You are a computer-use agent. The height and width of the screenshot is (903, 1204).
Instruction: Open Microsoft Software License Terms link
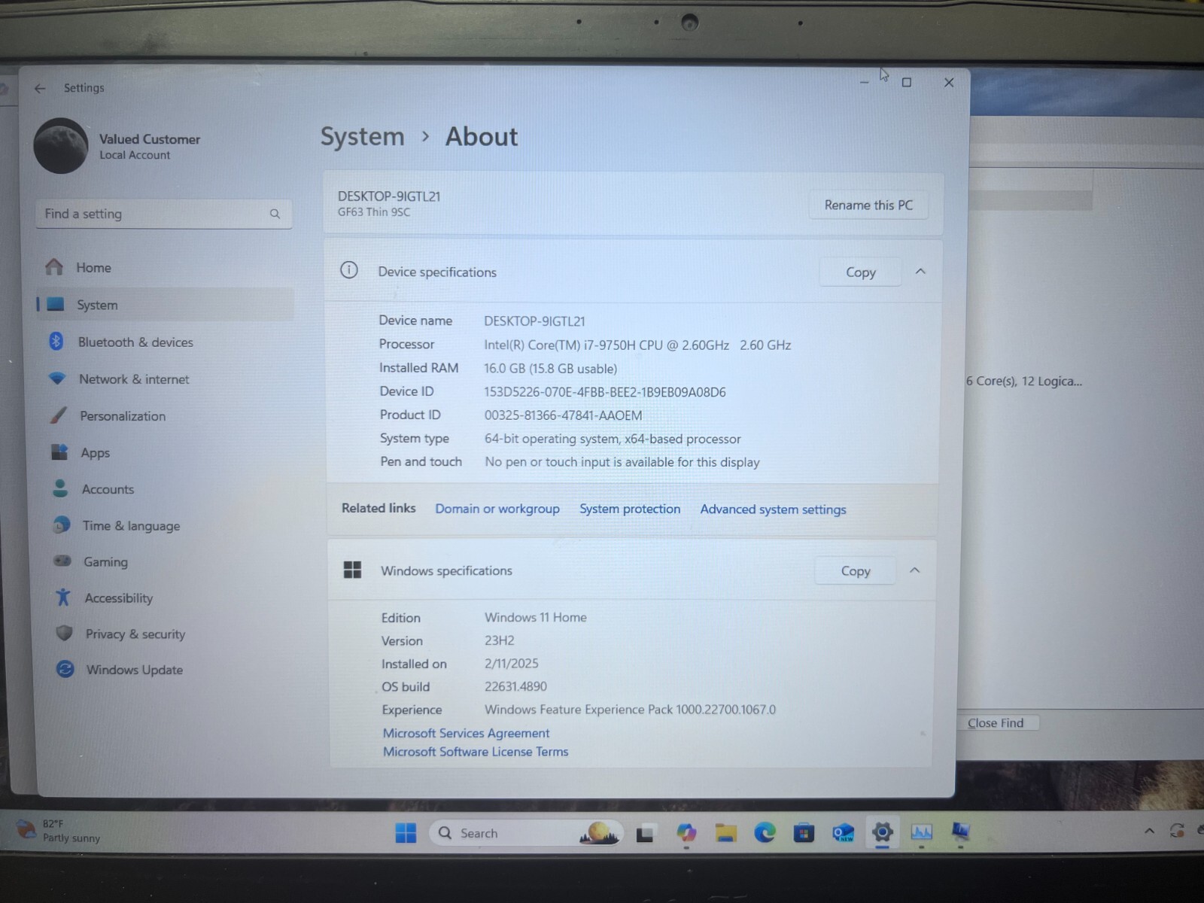(476, 752)
